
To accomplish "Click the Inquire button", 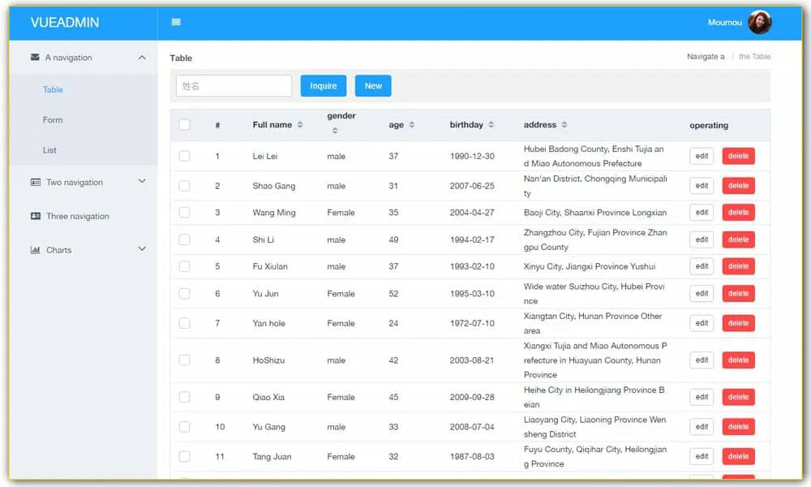I will (x=323, y=86).
